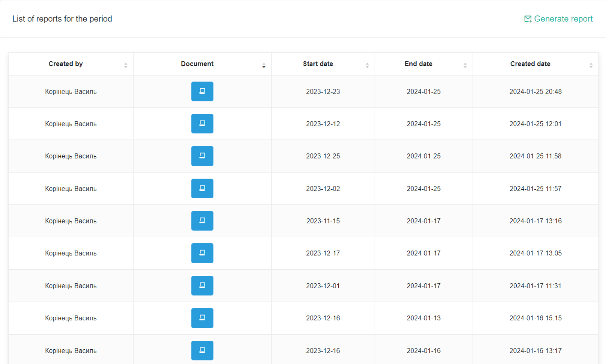Open document for report starting 2023-12-23
Screen dimensions: 606x364
click(x=202, y=91)
